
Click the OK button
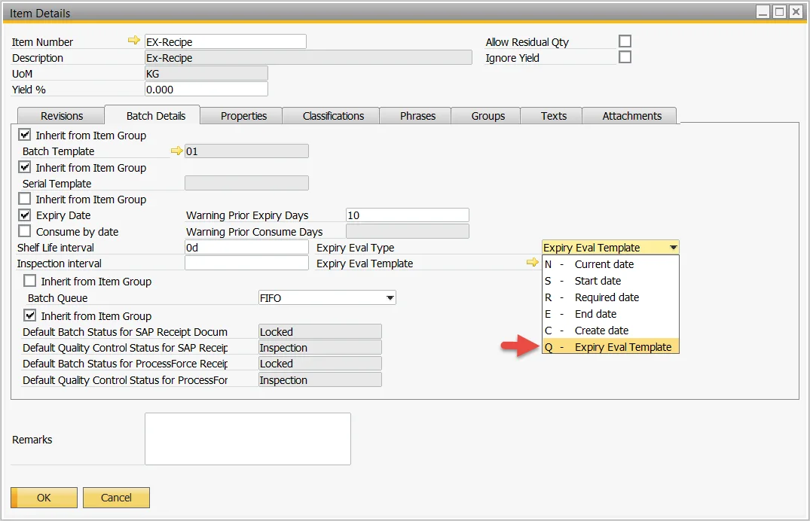tap(44, 497)
